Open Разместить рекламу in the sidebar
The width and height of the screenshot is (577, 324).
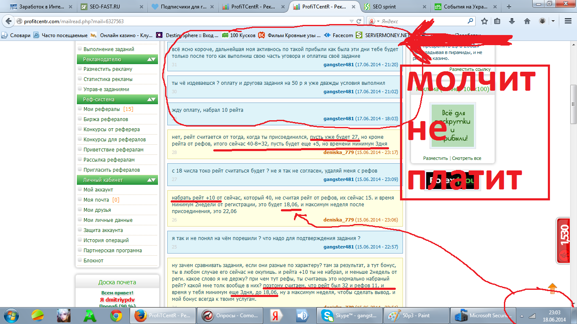click(108, 69)
